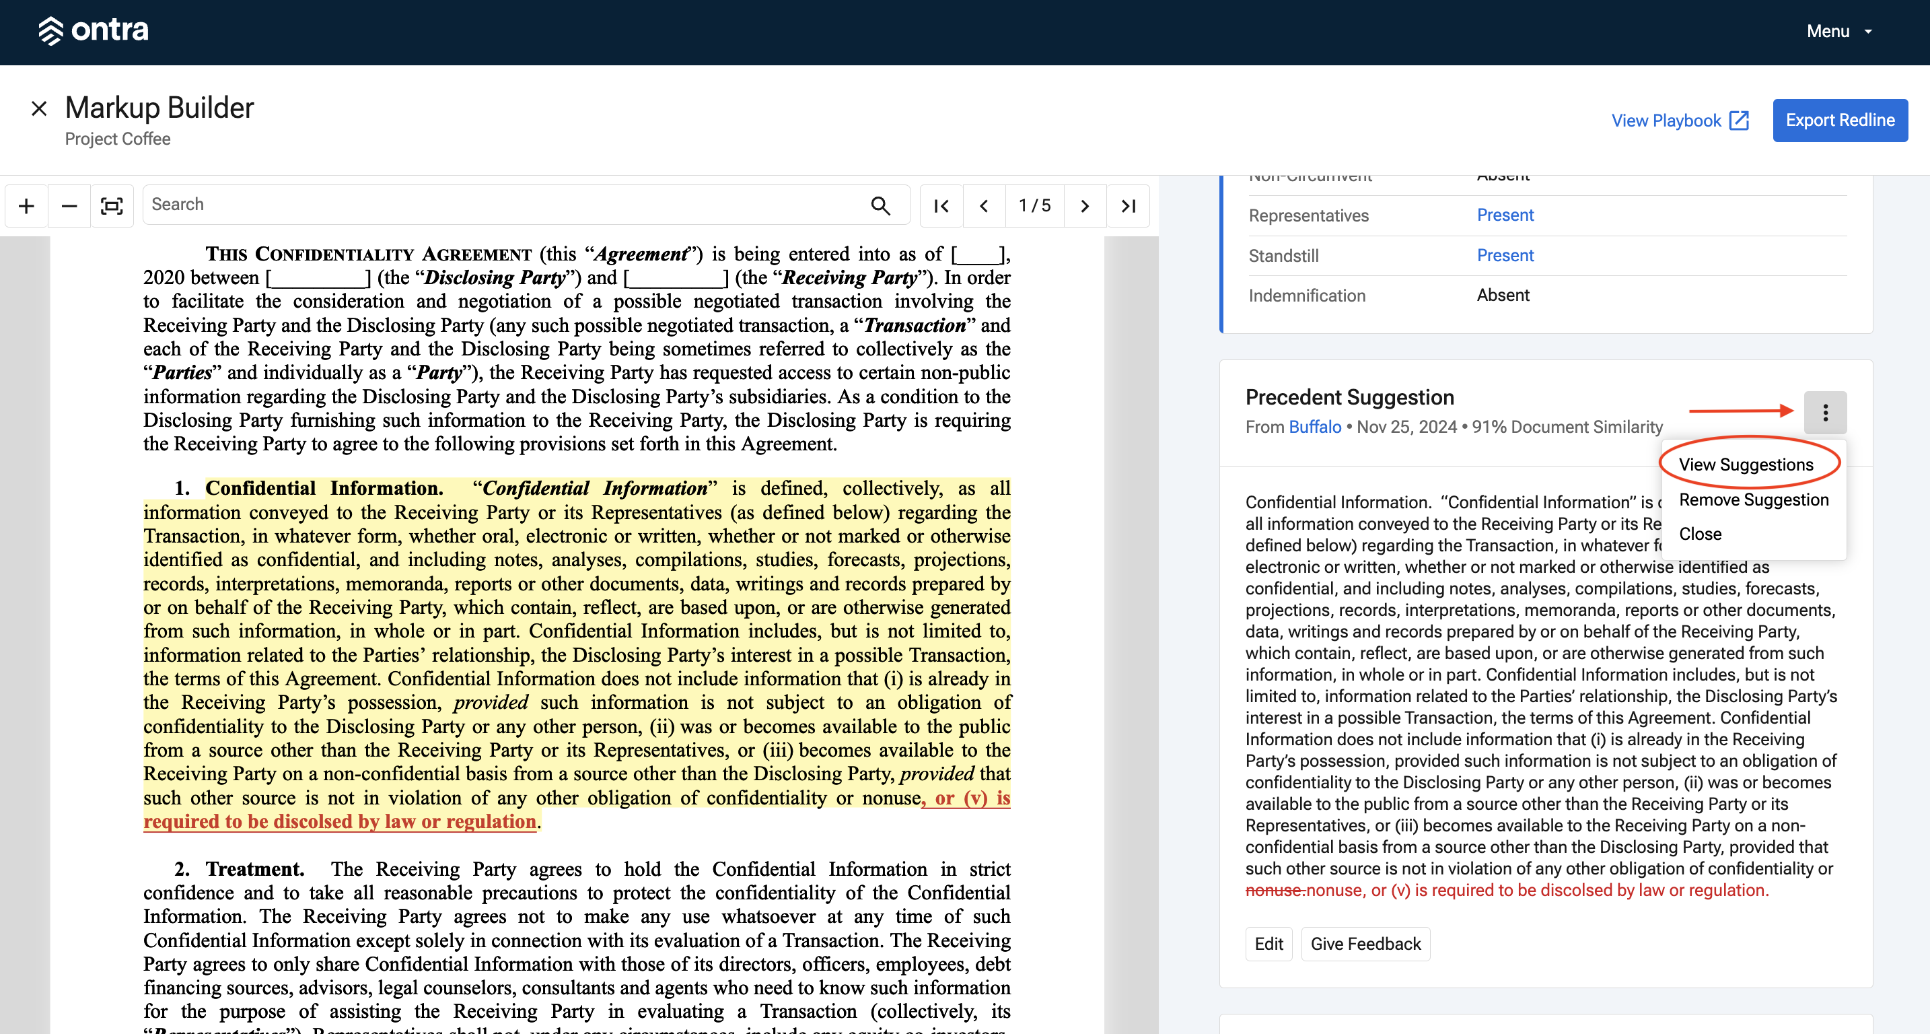1930x1034 pixels.
Task: Click the Markup Builder title
Action: [159, 108]
